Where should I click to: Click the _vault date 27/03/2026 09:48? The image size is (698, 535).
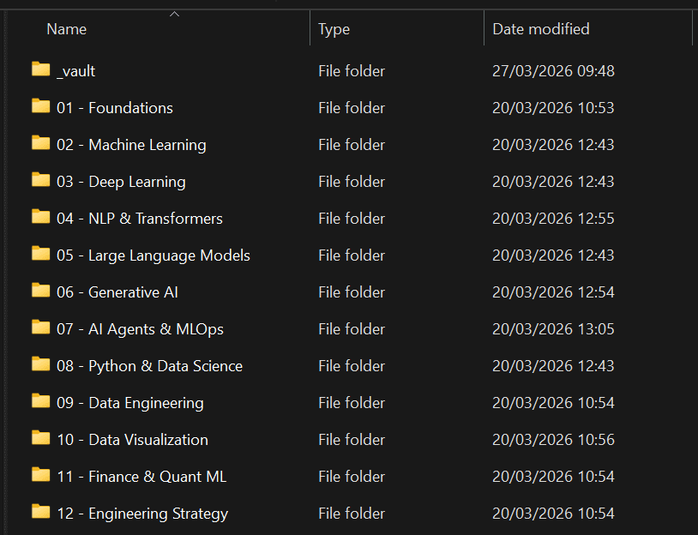click(x=553, y=71)
